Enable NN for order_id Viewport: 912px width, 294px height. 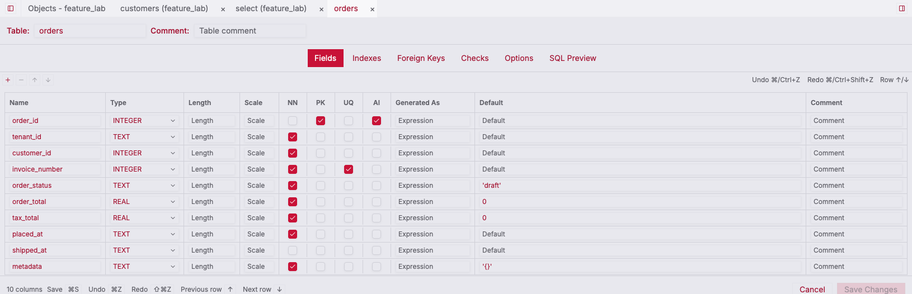[x=293, y=121]
